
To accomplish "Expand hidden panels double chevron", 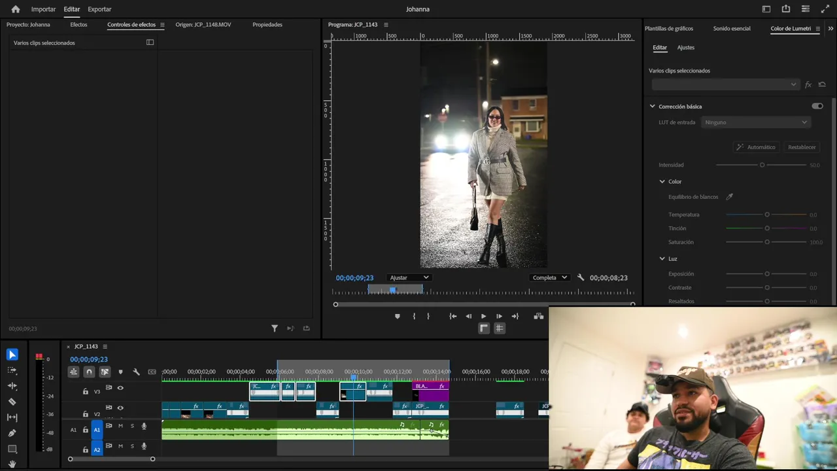I will click(x=830, y=29).
